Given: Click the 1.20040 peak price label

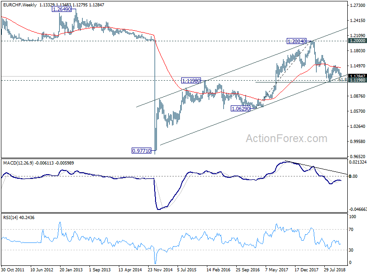Looking at the screenshot, I should coord(296,41).
